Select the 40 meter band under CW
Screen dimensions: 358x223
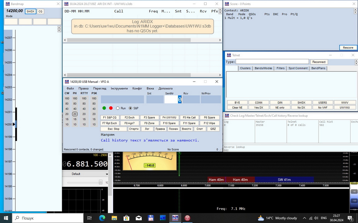coord(67,109)
